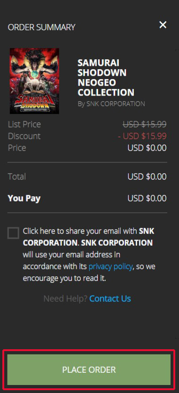The image size is (179, 393).
Task: Click the scrollbar down arrow above Place Order
Action: click(x=175, y=338)
